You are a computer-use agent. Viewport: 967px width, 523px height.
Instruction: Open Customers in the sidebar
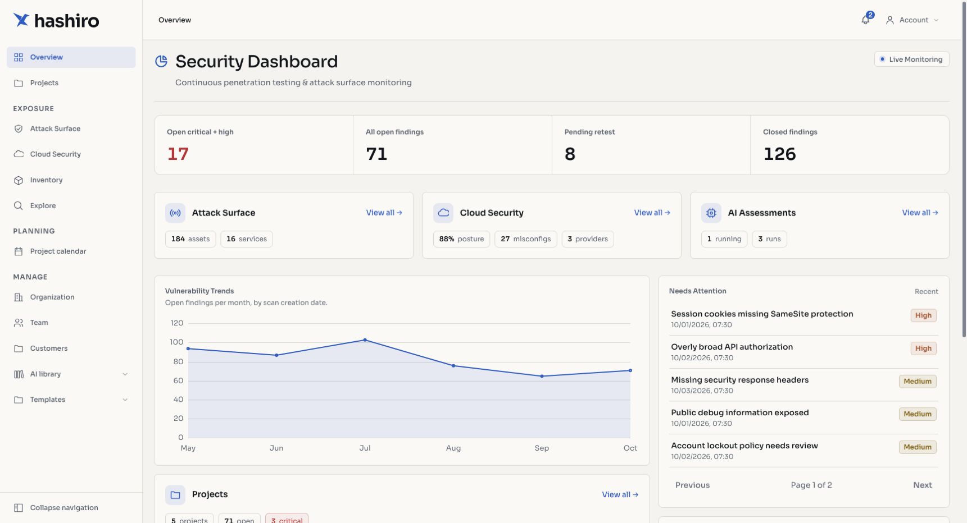click(x=71, y=348)
